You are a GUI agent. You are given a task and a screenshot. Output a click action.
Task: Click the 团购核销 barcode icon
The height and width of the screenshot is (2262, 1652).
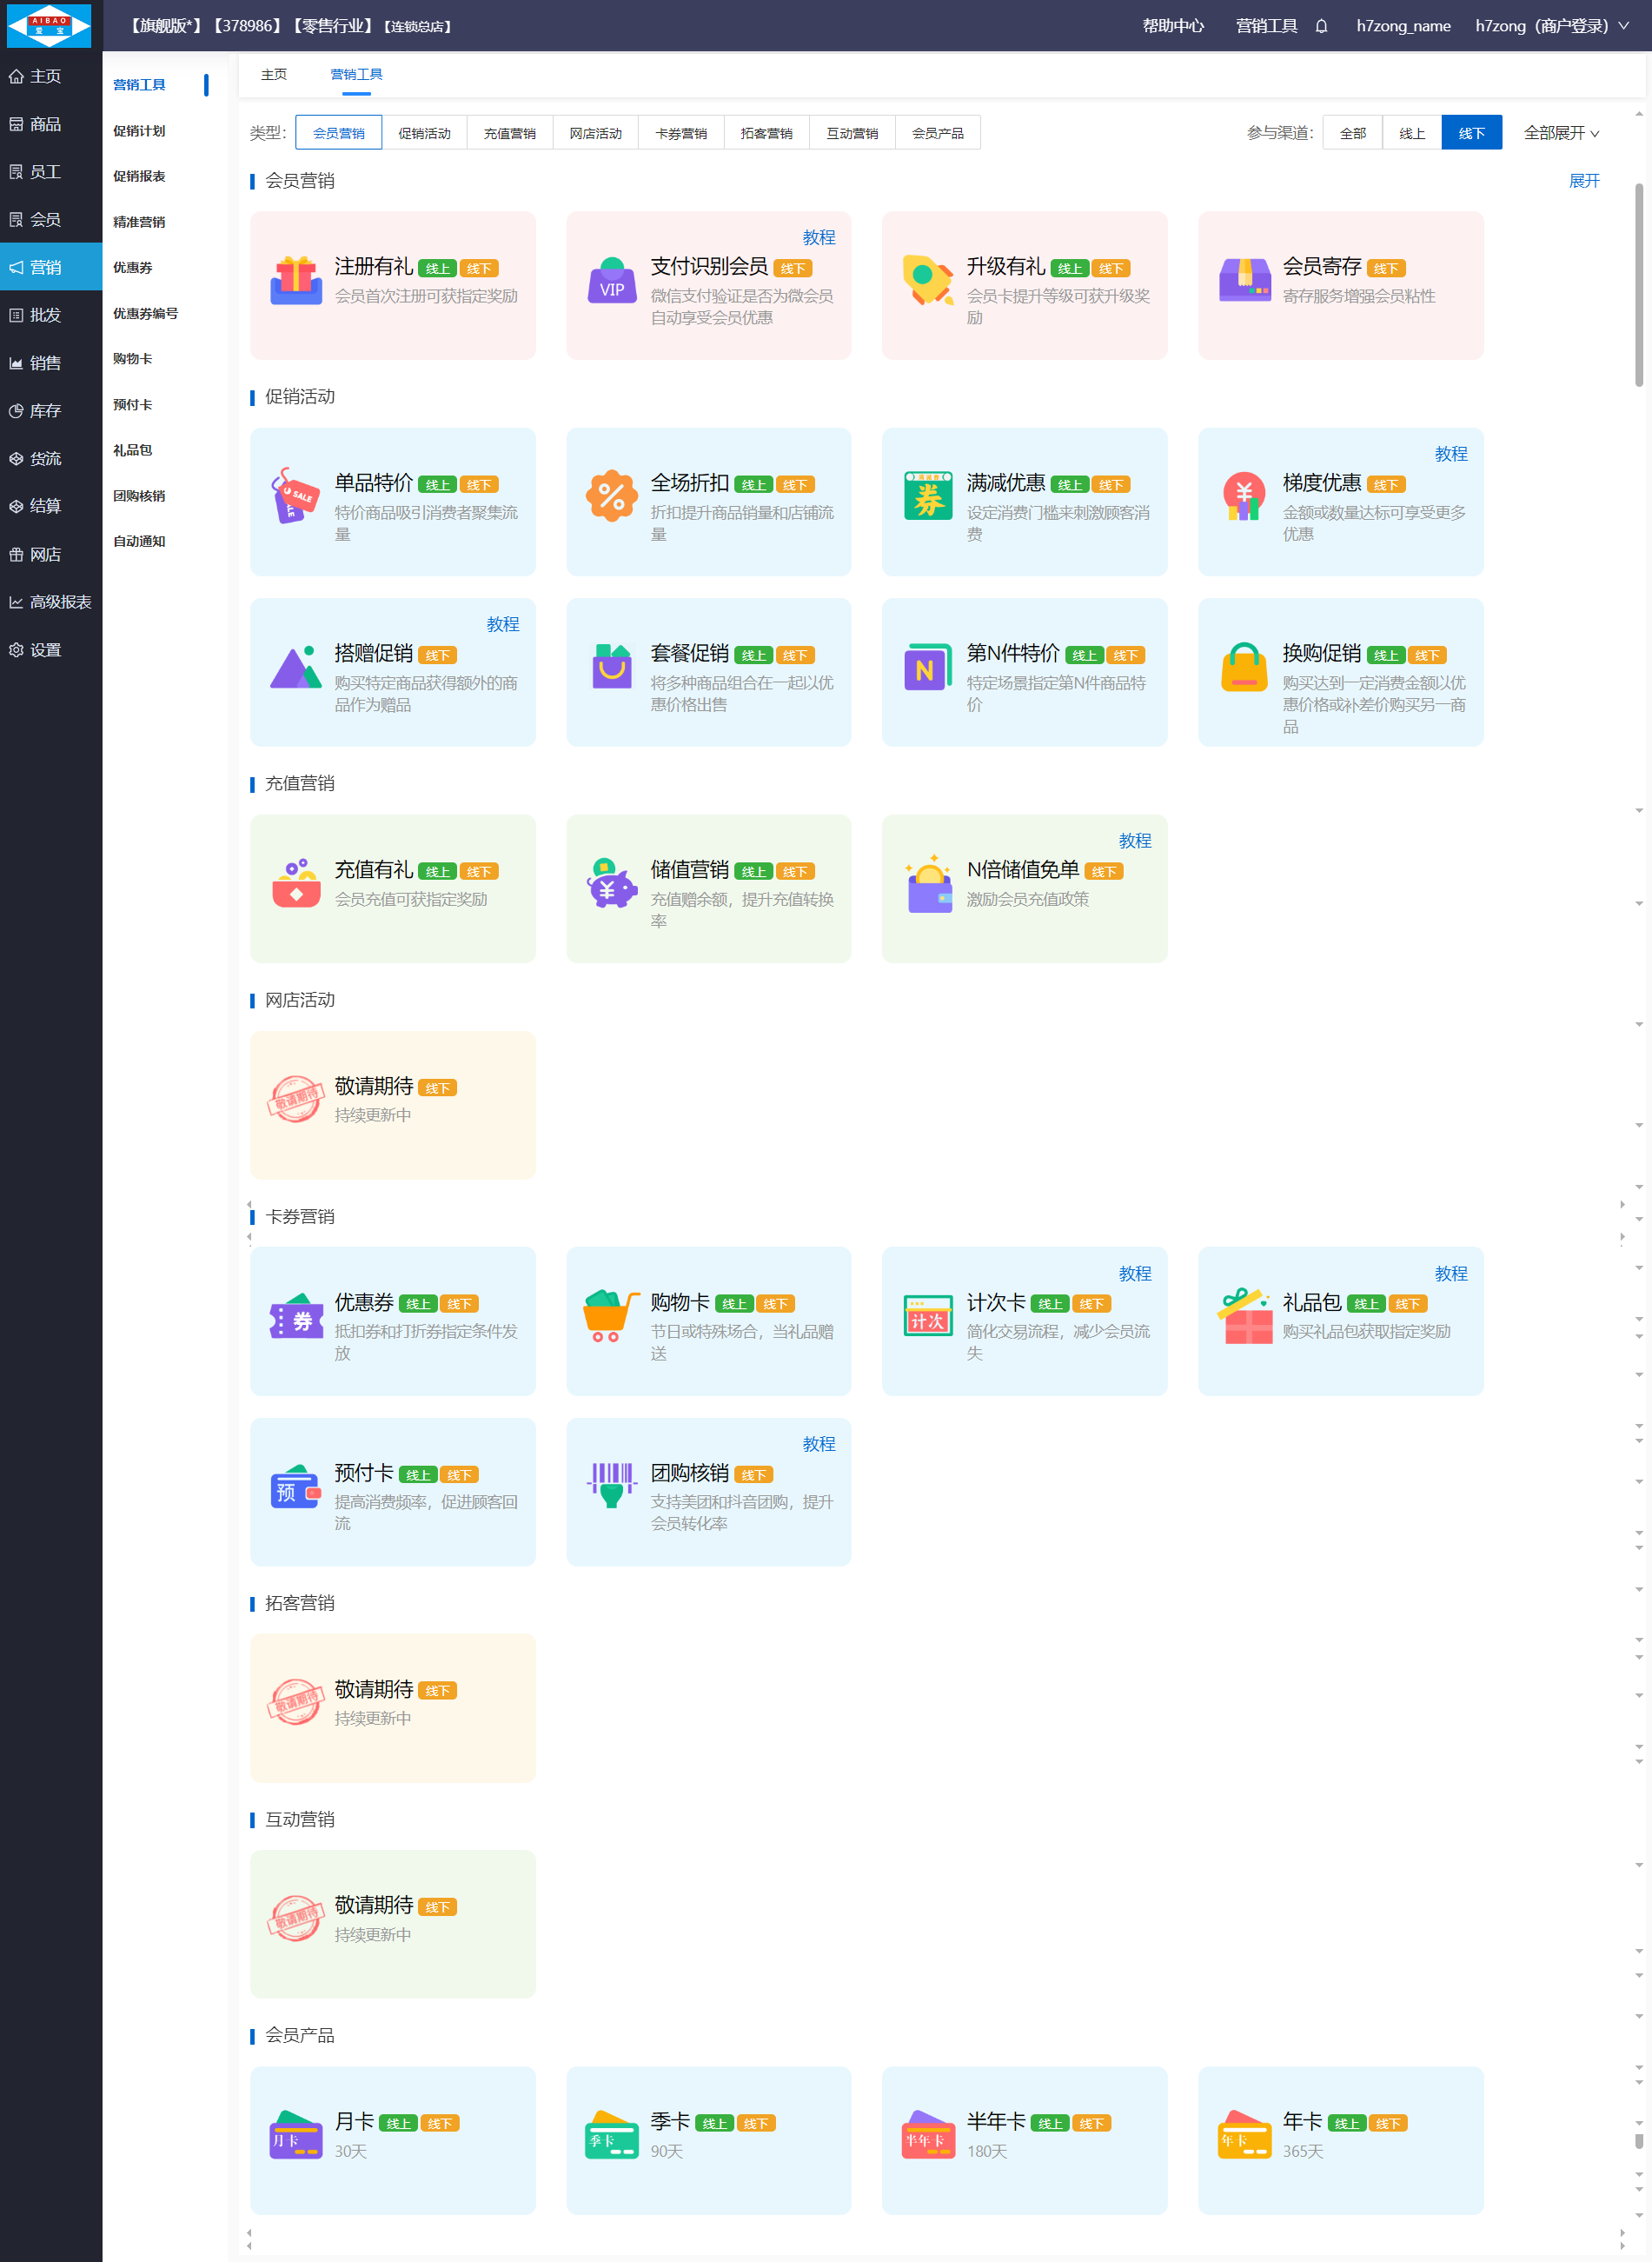612,1487
